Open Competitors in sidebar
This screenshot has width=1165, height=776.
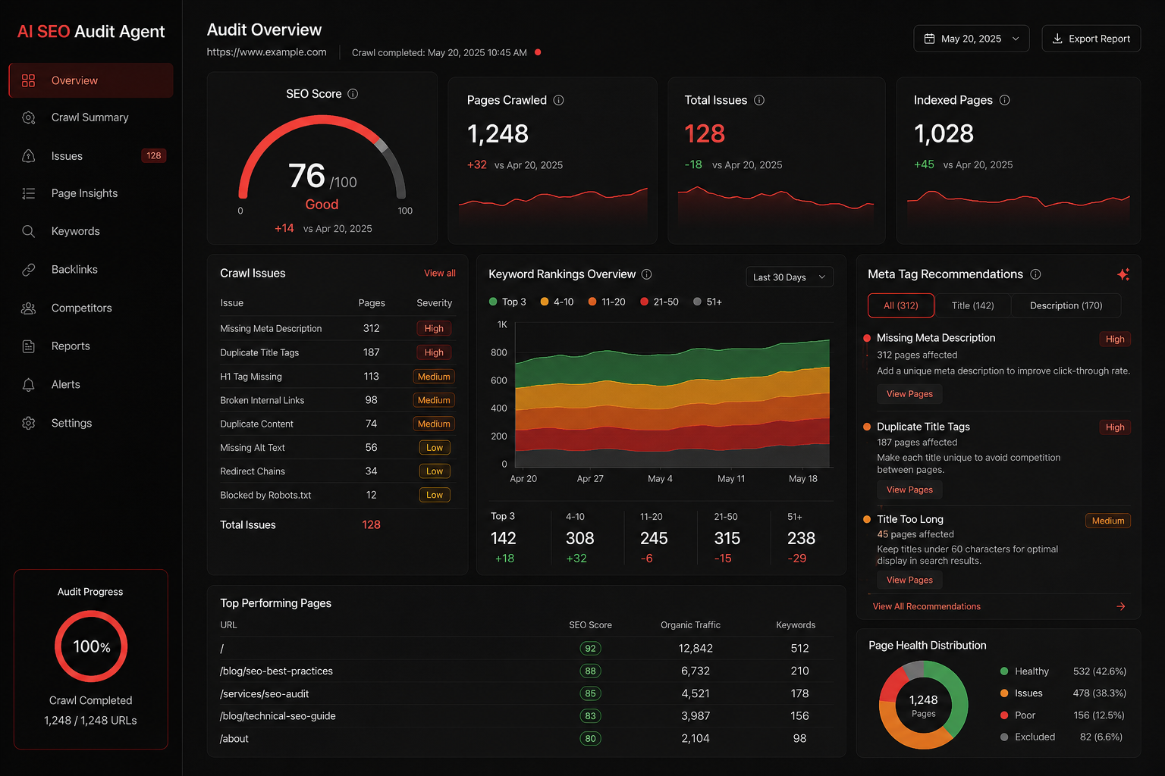(91, 308)
